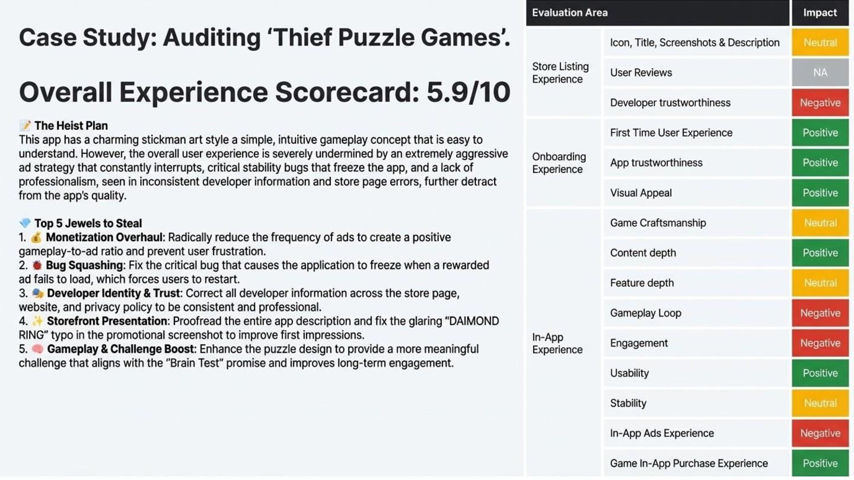Click the masks icon by Developer Identity & Trust
Viewport: 854px width, 480px height.
(37, 293)
